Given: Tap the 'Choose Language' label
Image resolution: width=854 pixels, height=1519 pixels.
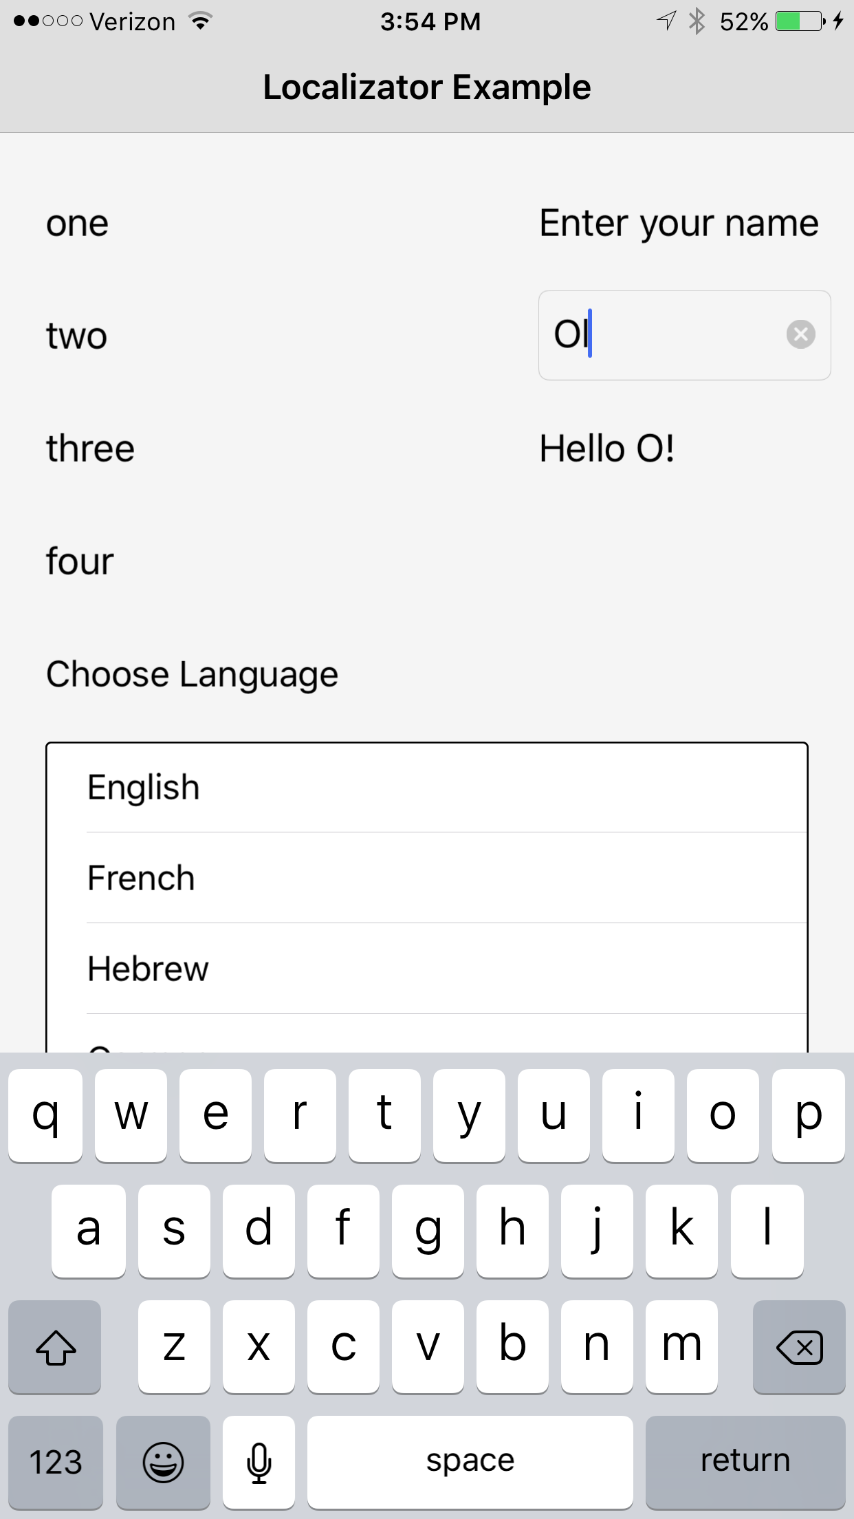Looking at the screenshot, I should (192, 674).
